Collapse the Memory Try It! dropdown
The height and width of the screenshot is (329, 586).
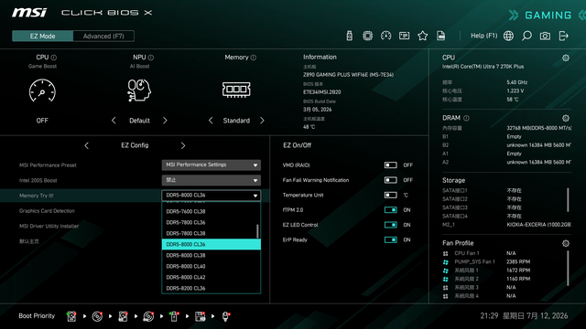pyautogui.click(x=212, y=196)
